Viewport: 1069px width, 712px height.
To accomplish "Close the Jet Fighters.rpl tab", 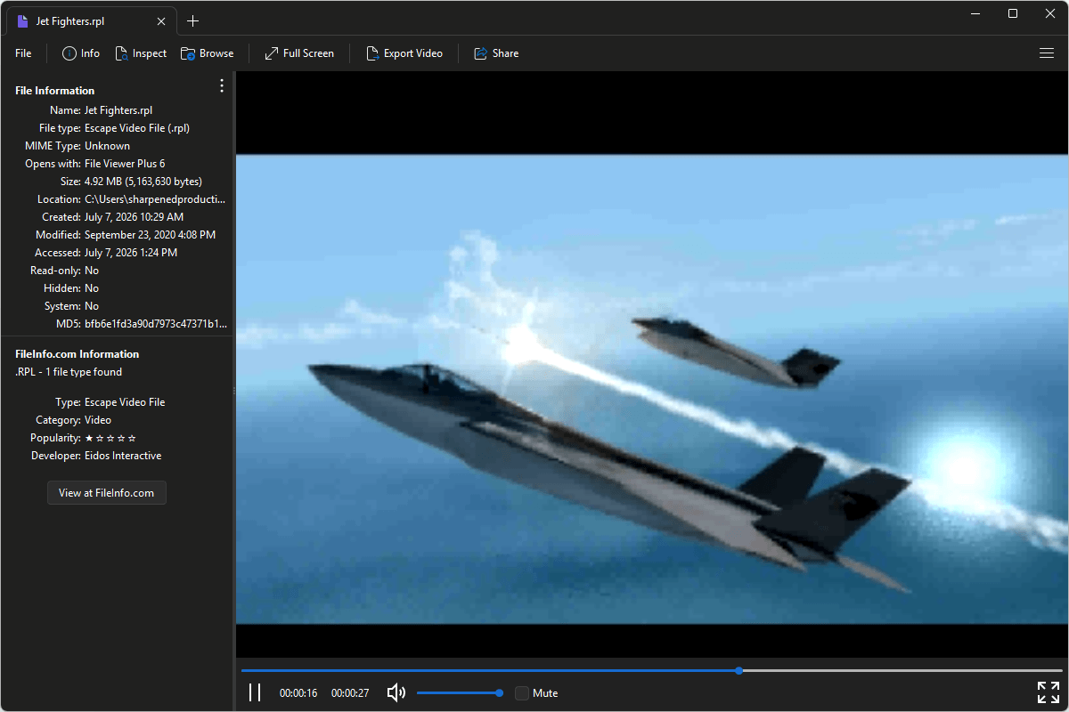I will 160,21.
